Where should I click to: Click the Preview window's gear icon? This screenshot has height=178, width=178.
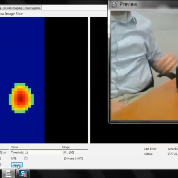(114, 4)
